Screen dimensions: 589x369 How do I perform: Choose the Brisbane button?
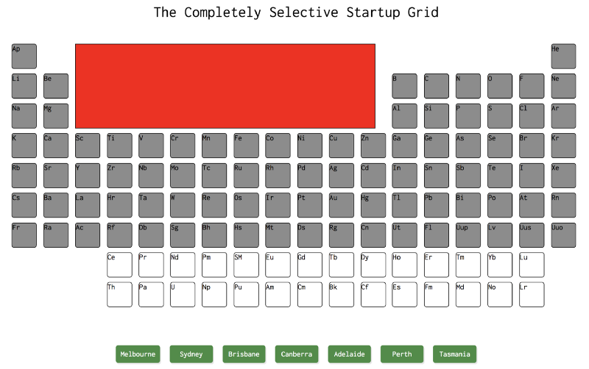[x=244, y=354]
